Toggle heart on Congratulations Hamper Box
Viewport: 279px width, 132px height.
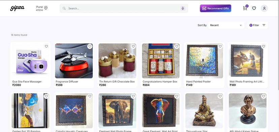click(177, 46)
